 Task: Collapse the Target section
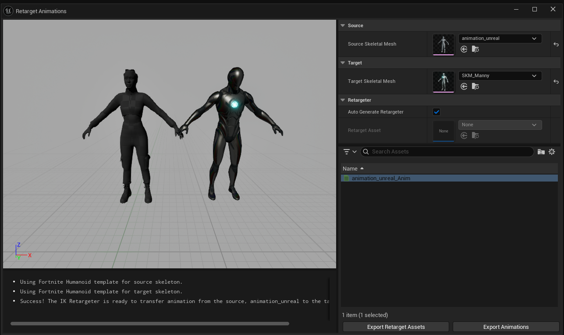[343, 63]
